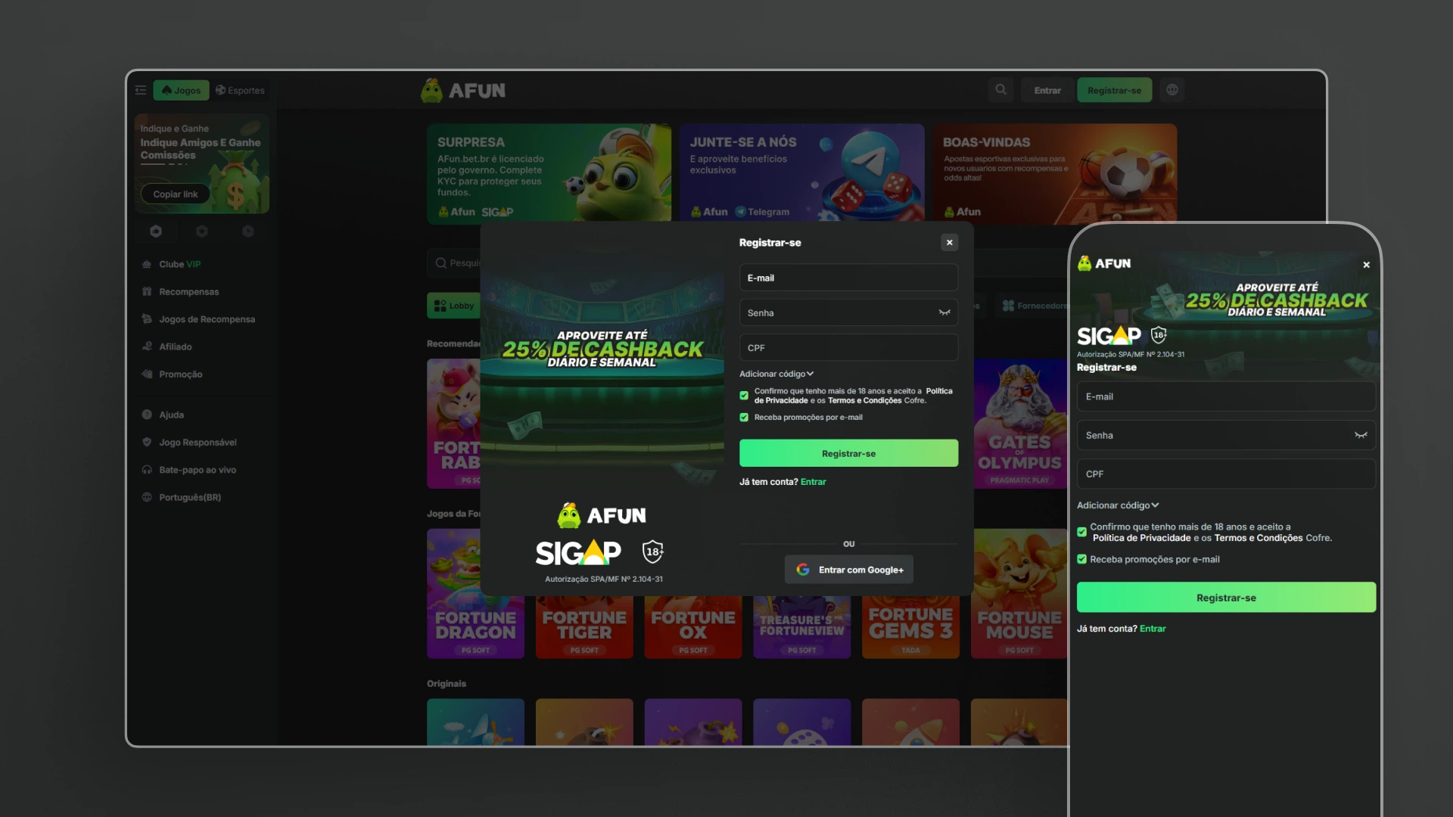Screen dimensions: 1453x817
Task: Follow Entrar link on mobile panel
Action: pyautogui.click(x=1153, y=629)
